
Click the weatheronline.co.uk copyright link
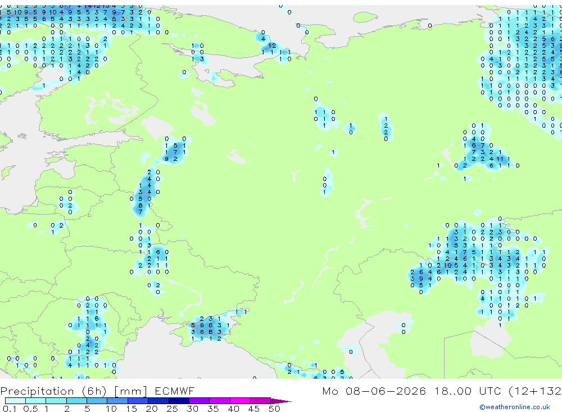(515, 407)
